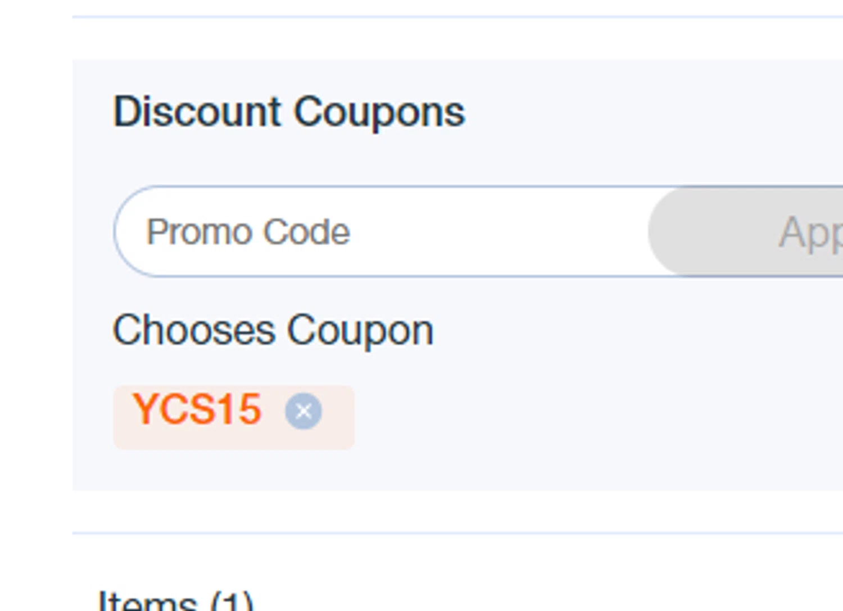The width and height of the screenshot is (843, 611).
Task: Click the Chooses Coupon label
Action: tap(273, 330)
